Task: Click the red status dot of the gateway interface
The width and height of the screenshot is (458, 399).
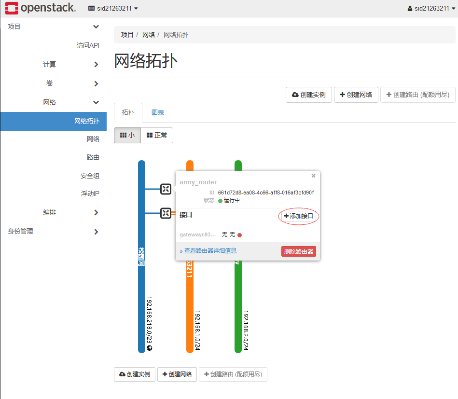Action: (239, 235)
